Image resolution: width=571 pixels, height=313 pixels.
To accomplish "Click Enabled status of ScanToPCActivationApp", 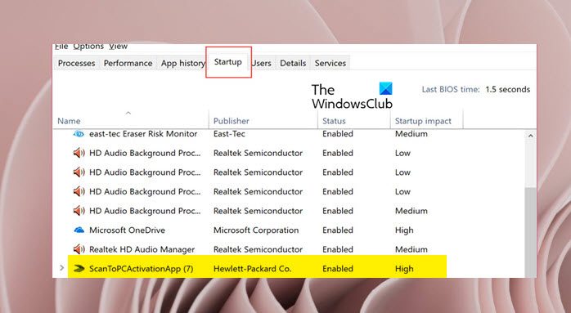I will [338, 269].
